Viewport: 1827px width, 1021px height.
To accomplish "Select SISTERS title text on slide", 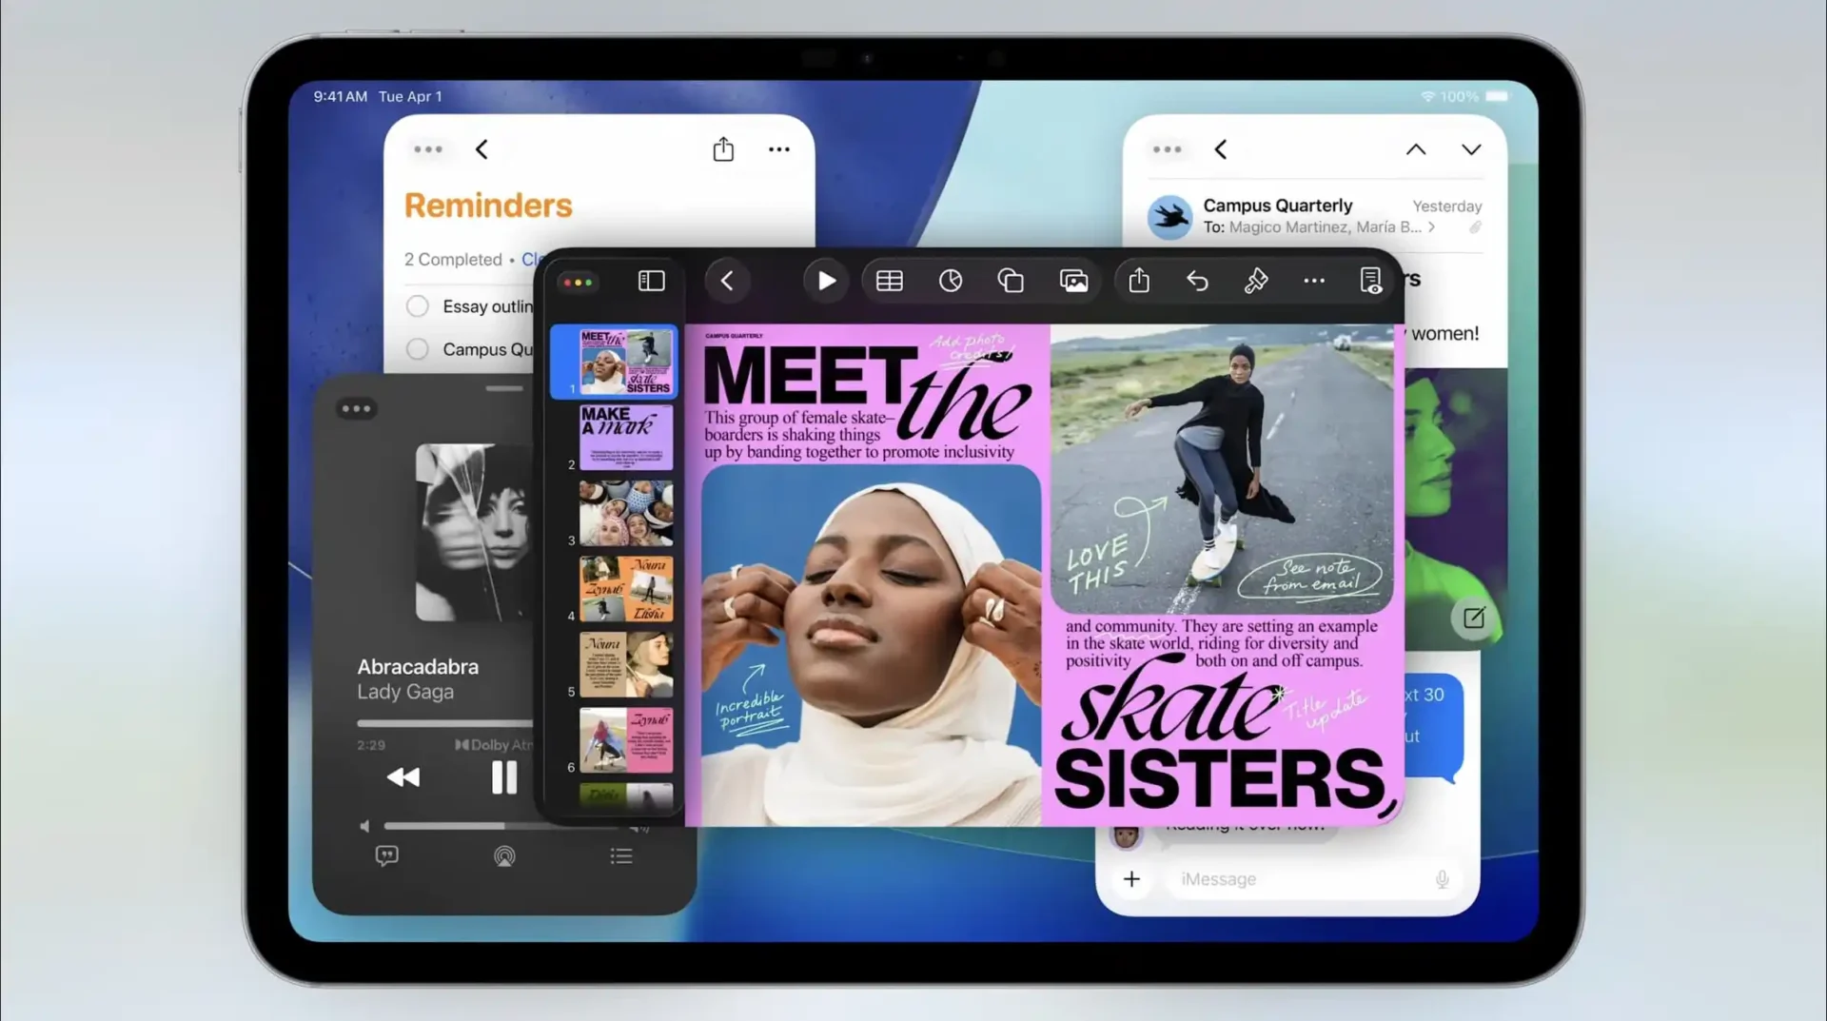I will tap(1222, 778).
